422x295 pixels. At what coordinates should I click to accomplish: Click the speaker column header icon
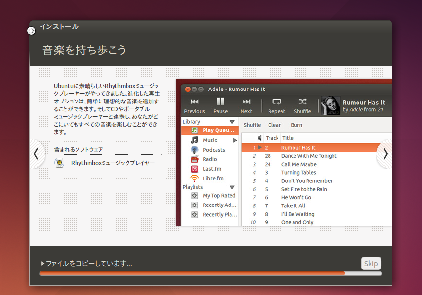pyautogui.click(x=260, y=138)
